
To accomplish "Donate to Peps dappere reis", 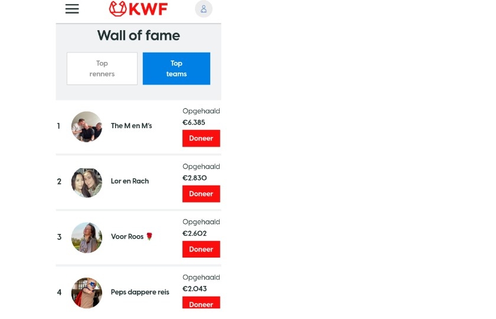I will coord(201,302).
